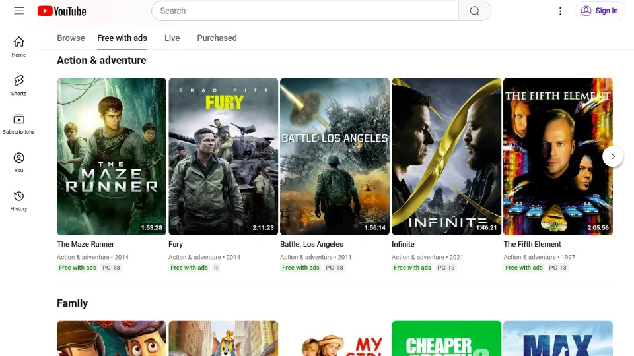The height and width of the screenshot is (356, 634).
Task: Open the My Girl thumbnail in Family
Action: [335, 339]
